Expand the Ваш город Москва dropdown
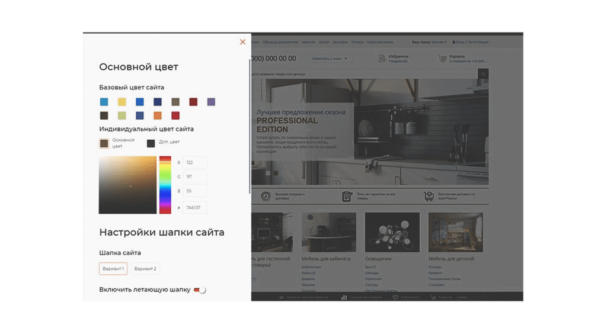 [429, 42]
